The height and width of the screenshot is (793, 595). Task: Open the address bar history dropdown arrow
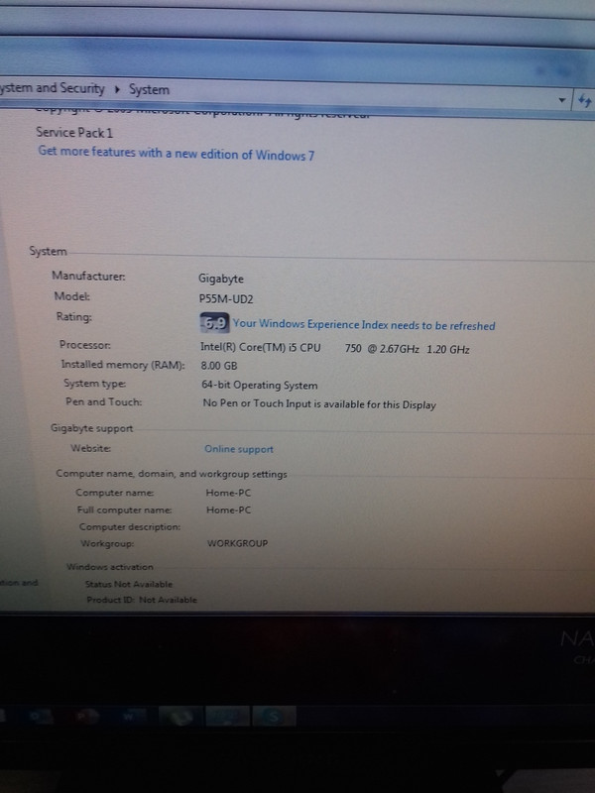coord(562,100)
